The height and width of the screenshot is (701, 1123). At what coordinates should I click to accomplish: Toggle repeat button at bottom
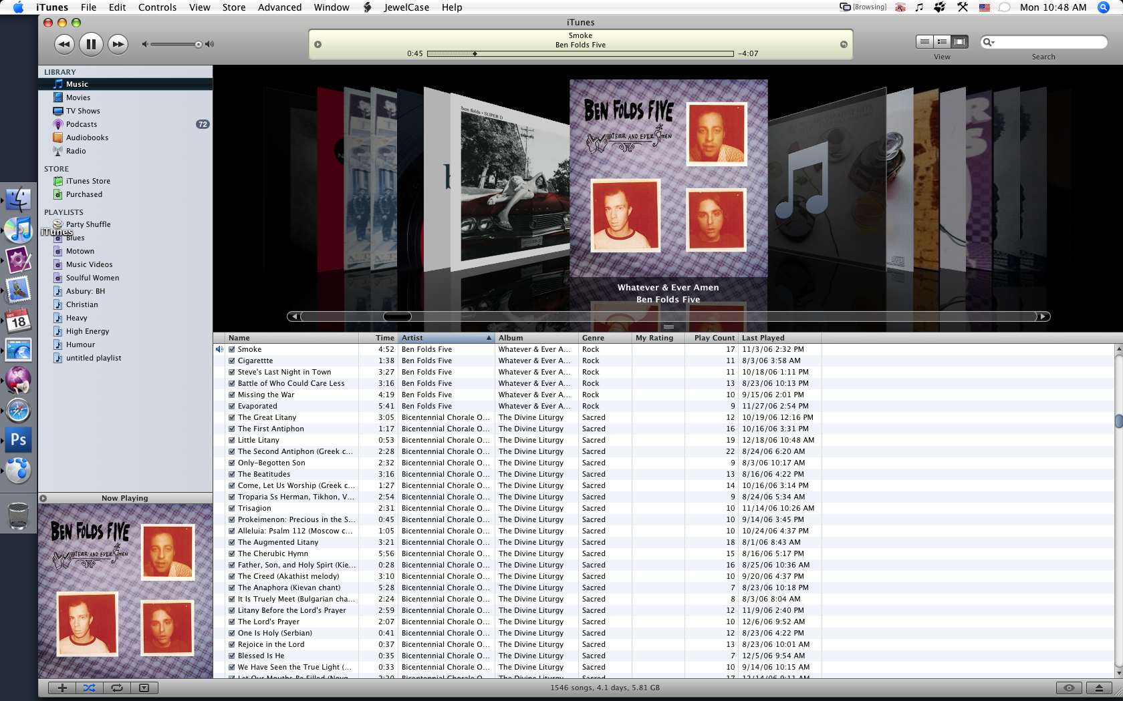point(117,688)
